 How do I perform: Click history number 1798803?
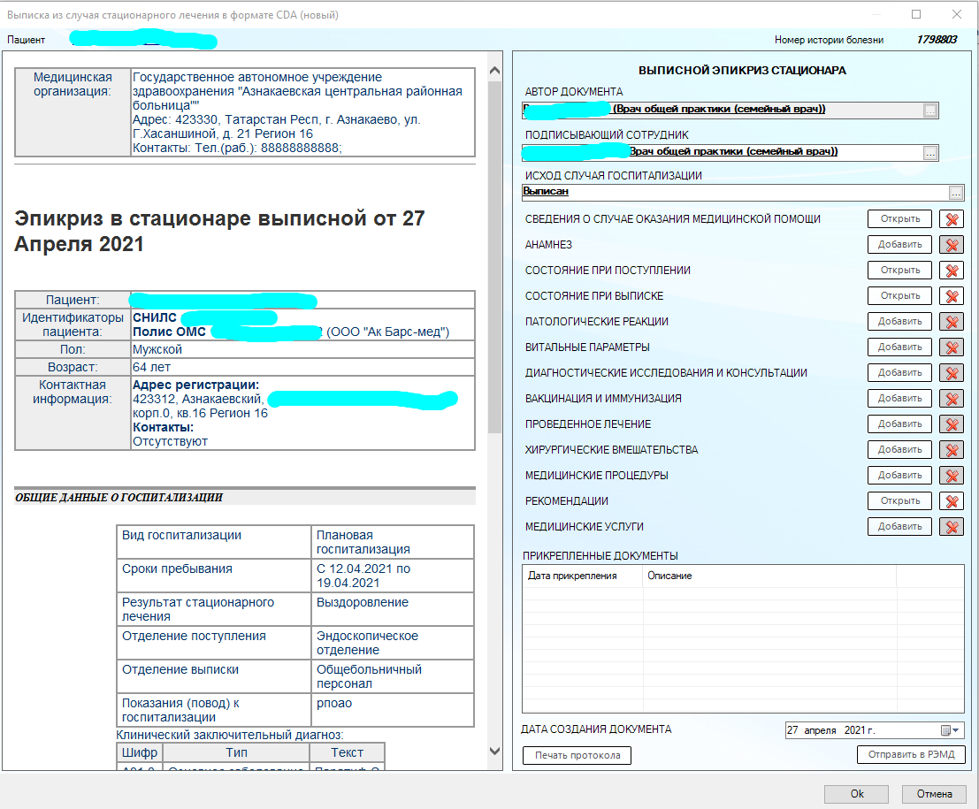pyautogui.click(x=937, y=40)
